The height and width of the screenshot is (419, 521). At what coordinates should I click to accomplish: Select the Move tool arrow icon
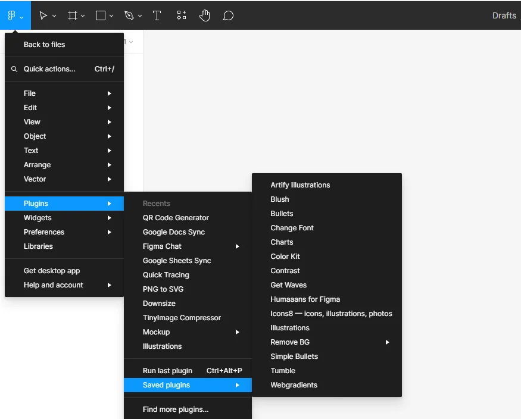pyautogui.click(x=43, y=16)
